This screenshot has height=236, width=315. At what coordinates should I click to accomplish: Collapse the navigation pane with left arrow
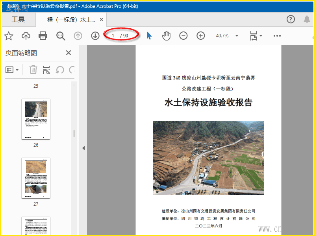tap(83, 148)
